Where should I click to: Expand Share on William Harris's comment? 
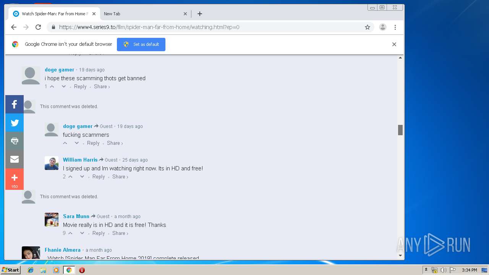[120, 177]
